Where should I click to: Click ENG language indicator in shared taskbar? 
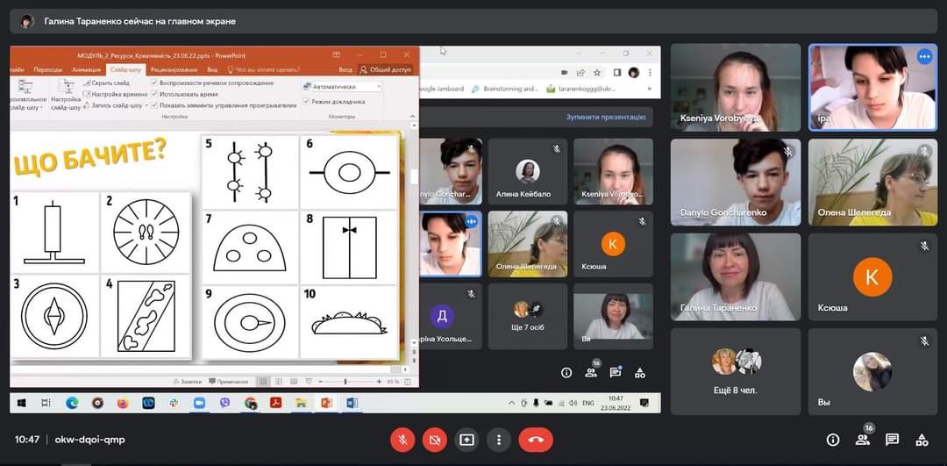coord(588,403)
